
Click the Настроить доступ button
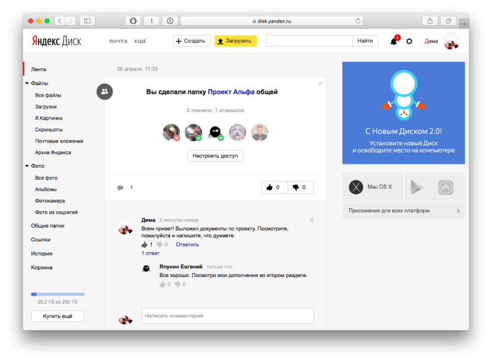pyautogui.click(x=215, y=156)
